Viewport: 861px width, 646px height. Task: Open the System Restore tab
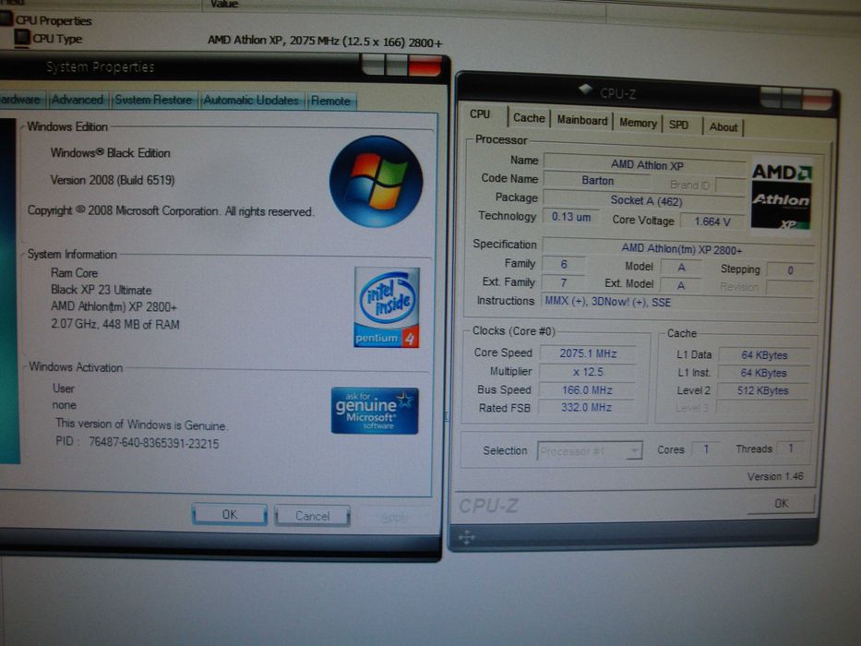coord(154,100)
